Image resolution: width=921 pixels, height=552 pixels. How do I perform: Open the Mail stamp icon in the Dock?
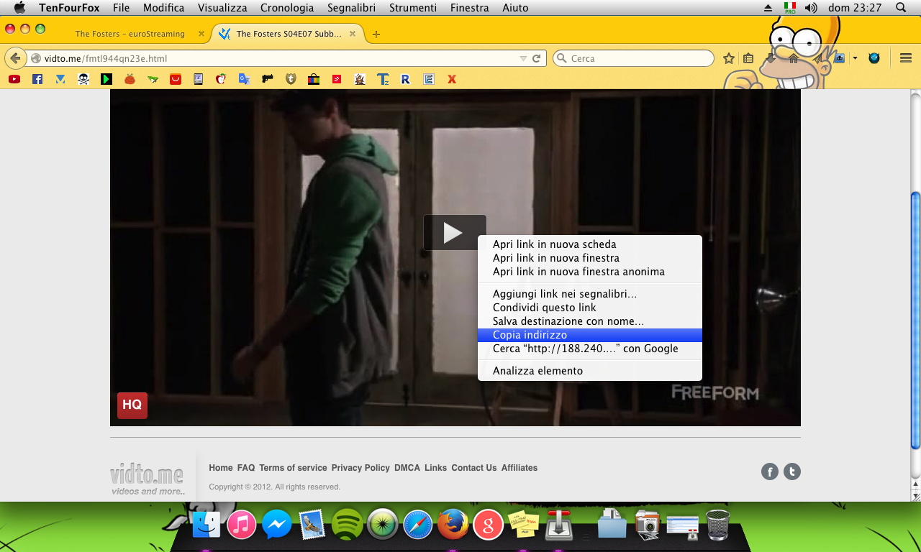[x=312, y=525]
